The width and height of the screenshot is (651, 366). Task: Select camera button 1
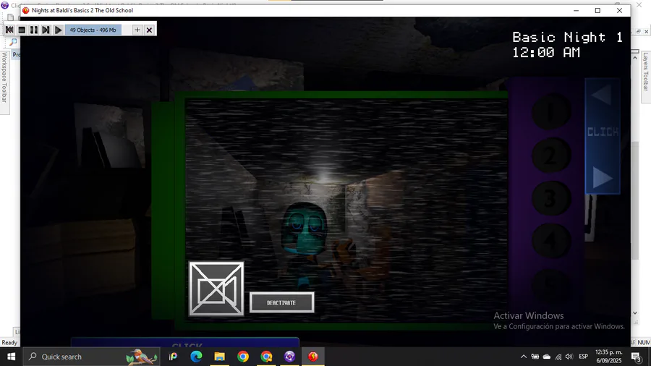click(551, 112)
